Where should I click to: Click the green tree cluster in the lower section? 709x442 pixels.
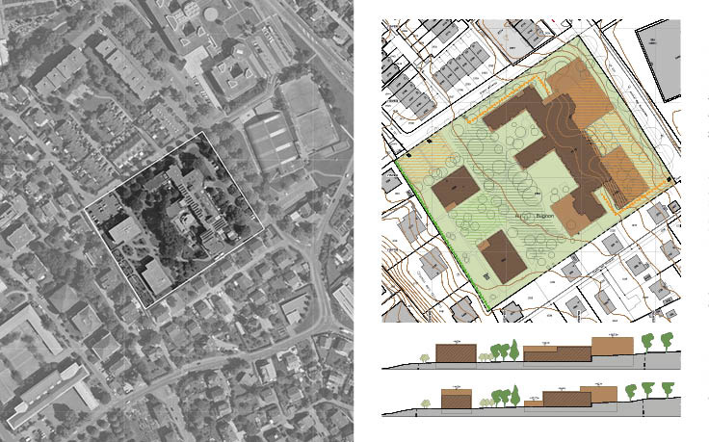[505, 395]
